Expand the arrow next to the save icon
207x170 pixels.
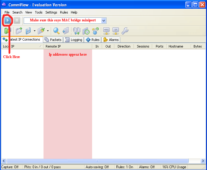click(34, 31)
